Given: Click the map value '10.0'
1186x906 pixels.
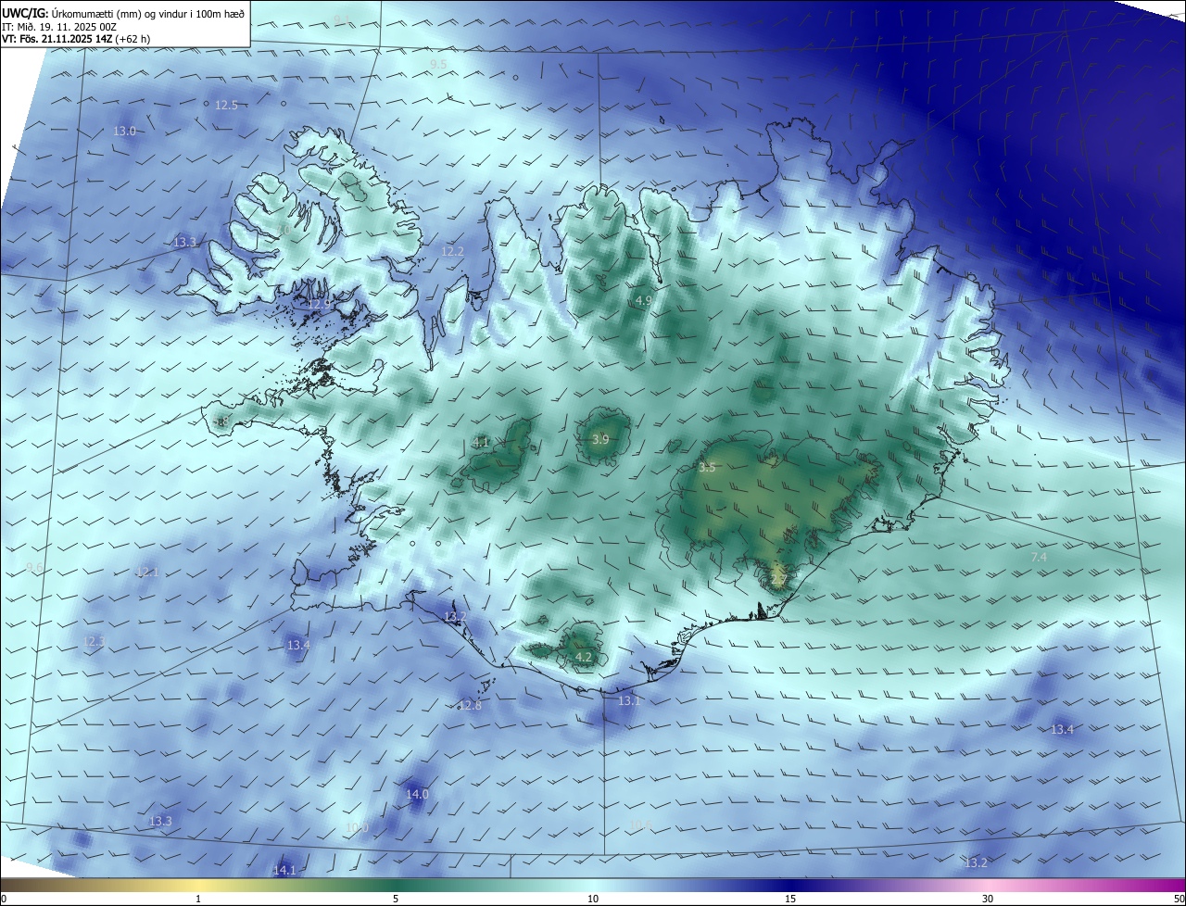Looking at the screenshot, I should (x=357, y=828).
